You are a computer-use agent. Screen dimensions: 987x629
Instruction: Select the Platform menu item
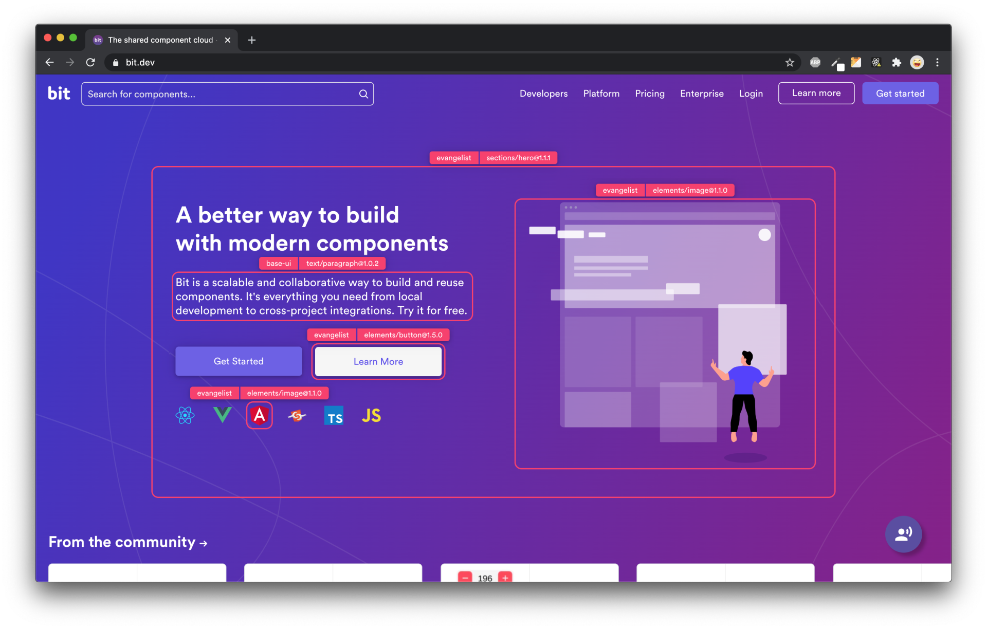(602, 94)
